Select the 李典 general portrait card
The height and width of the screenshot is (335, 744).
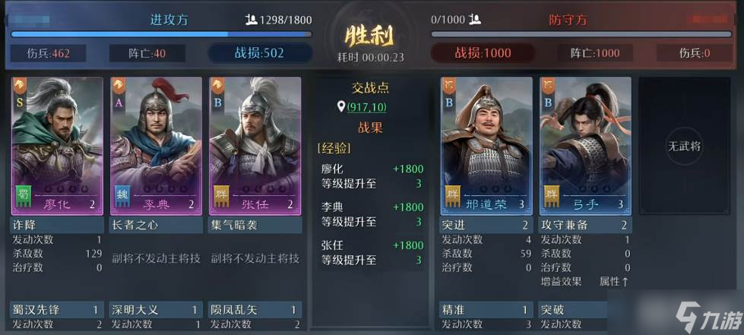pyautogui.click(x=156, y=146)
